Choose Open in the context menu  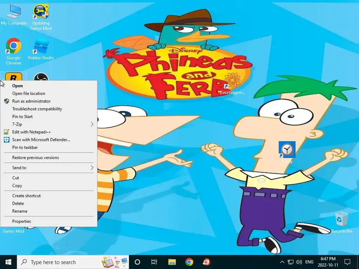click(x=48, y=86)
